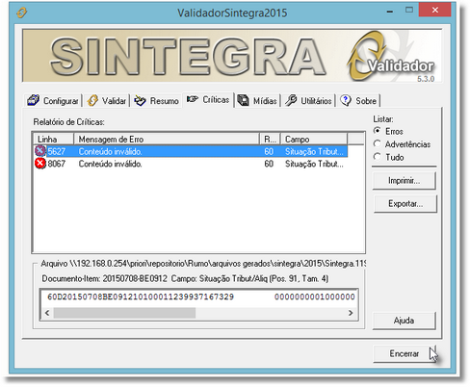Click the Campo column header
Viewport: 470px width, 387px height.
(314, 139)
